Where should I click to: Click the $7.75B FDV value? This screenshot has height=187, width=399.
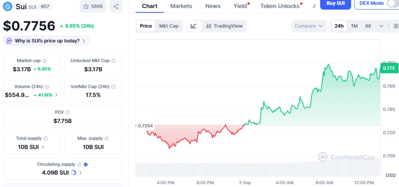coord(63,121)
